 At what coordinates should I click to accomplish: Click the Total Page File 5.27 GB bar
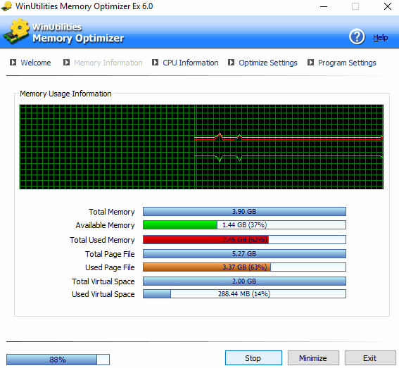point(244,254)
